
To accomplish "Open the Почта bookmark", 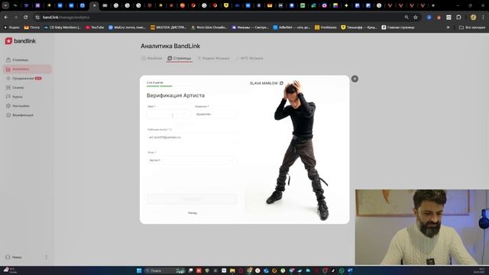I will pyautogui.click(x=32, y=27).
